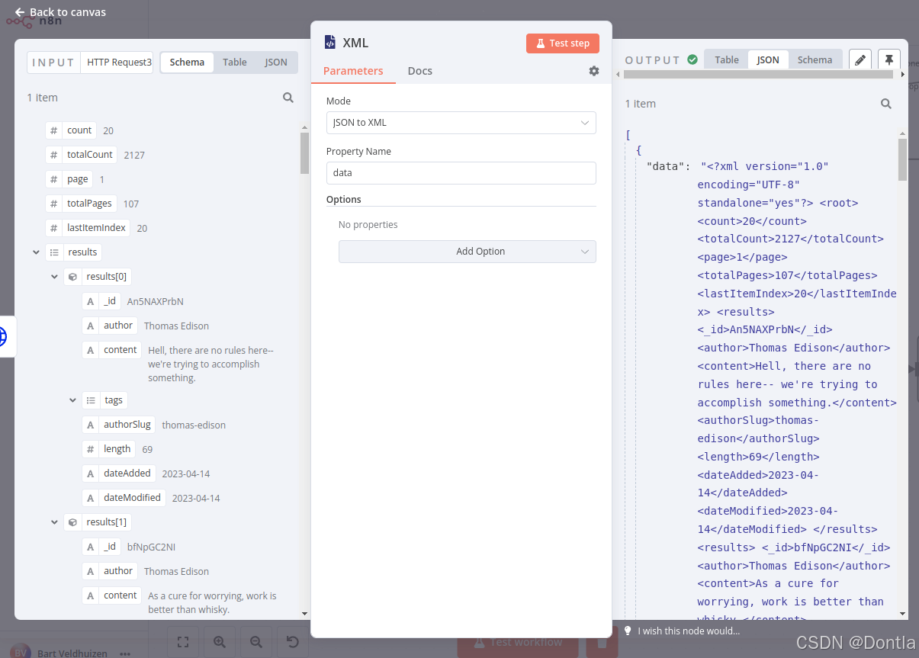Collapse the results[1] object

55,522
